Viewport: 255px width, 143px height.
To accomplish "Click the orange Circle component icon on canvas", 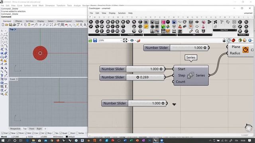I will (x=245, y=50).
